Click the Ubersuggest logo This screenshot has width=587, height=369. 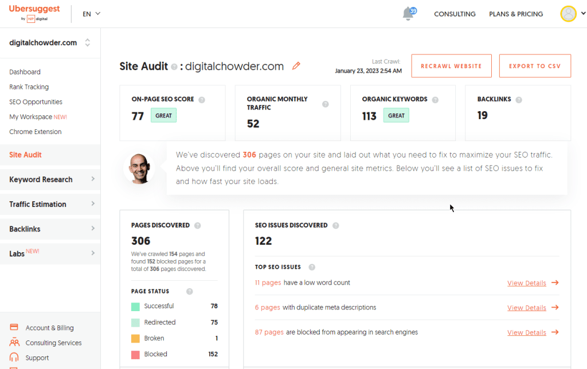(x=34, y=14)
